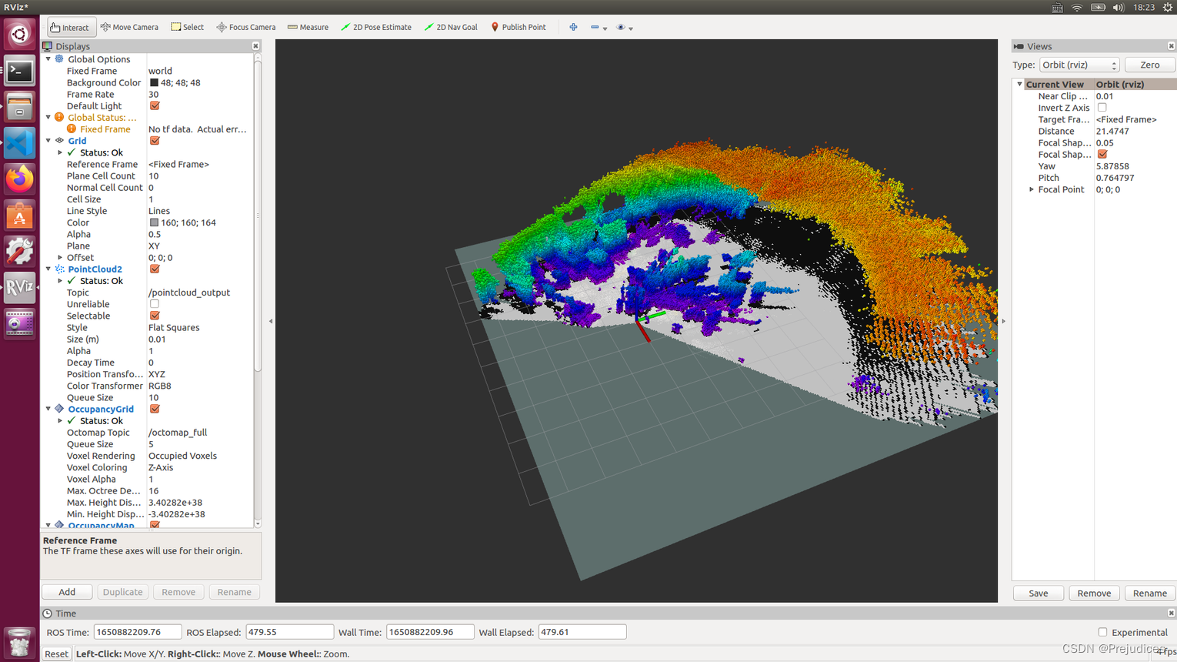Collapse the Global Options tree node
1177x662 pixels.
pyautogui.click(x=48, y=59)
